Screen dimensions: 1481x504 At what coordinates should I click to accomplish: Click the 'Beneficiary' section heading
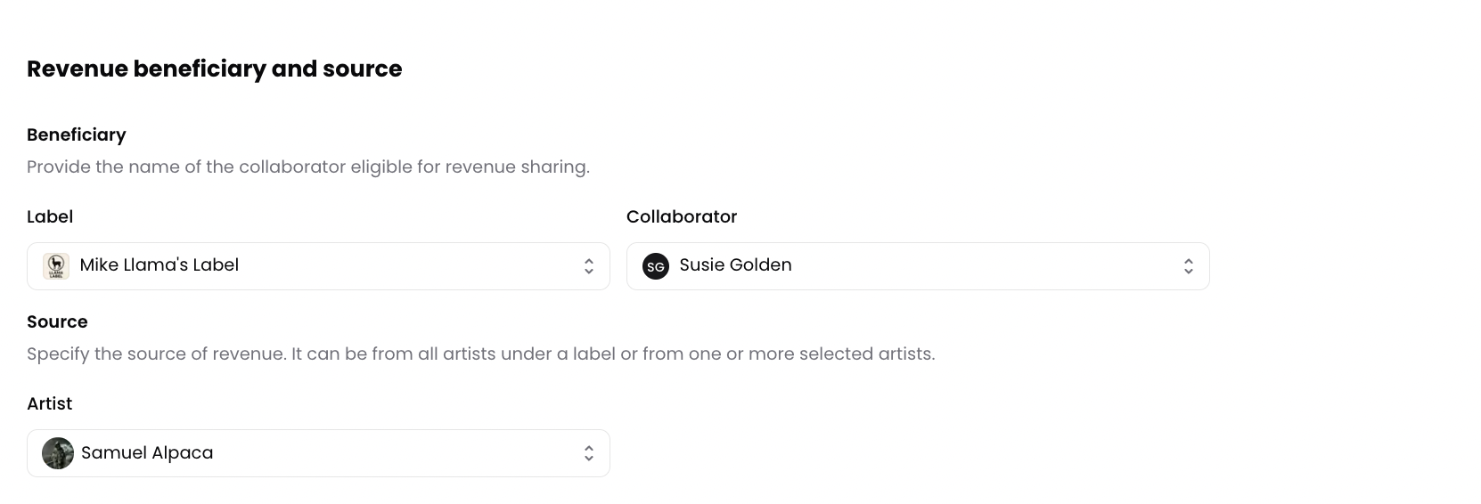coord(77,134)
